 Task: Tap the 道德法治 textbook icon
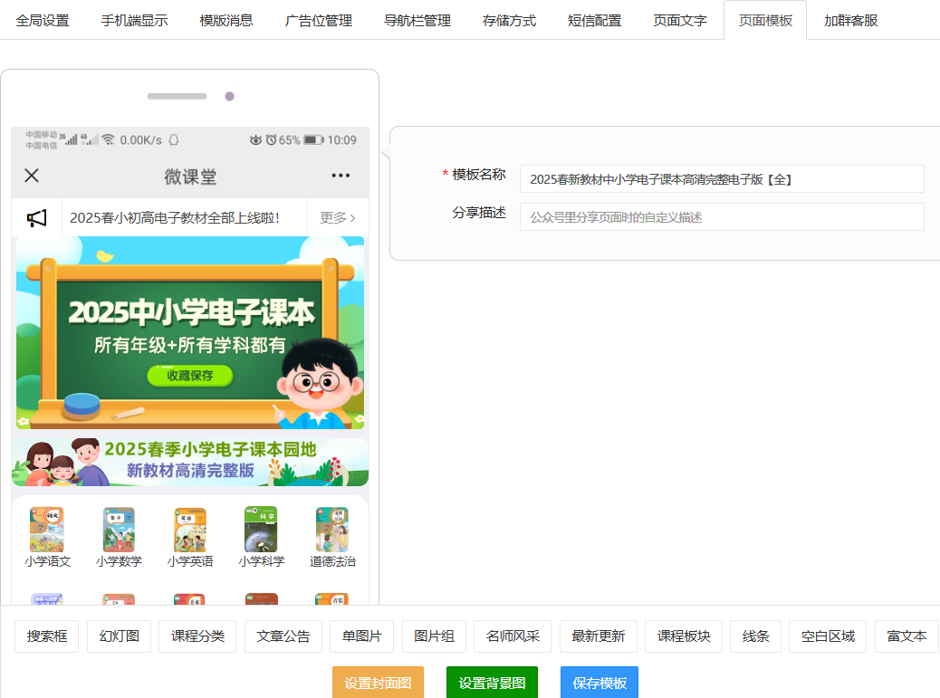(332, 531)
